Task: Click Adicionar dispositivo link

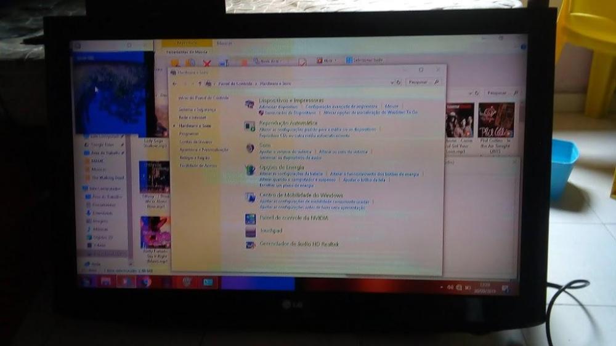Action: [x=278, y=106]
